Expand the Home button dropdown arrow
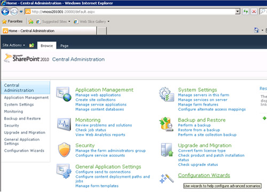 [262, 30]
